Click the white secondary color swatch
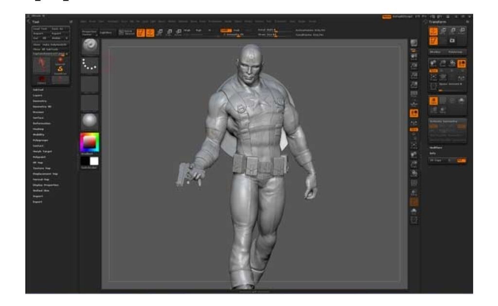Viewport: 498px width, 306px height. pos(94,161)
